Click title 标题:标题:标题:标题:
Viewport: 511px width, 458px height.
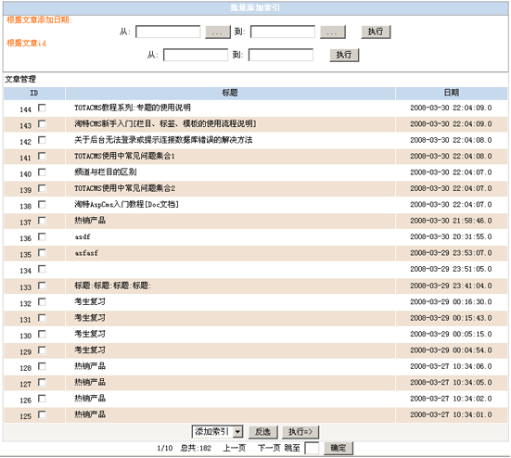click(113, 286)
